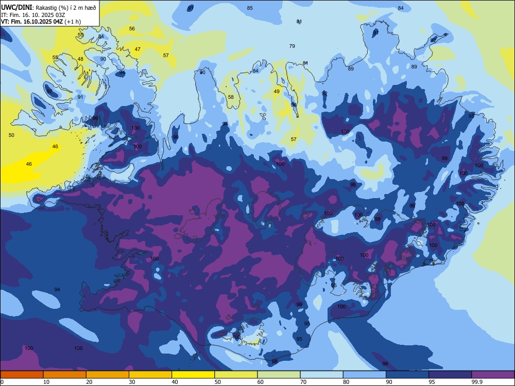Click the humidity value 47 in the northwest
Screen dimensions: 515x386
pos(138,49)
